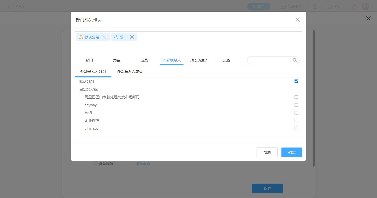Remove the 默认分组 tag with its X
The height and width of the screenshot is (198, 377).
(104, 37)
